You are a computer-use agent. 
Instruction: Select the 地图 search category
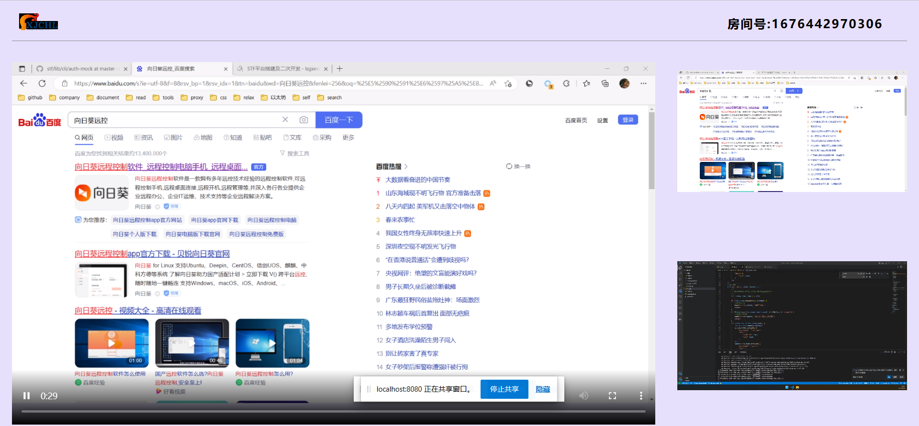point(203,138)
